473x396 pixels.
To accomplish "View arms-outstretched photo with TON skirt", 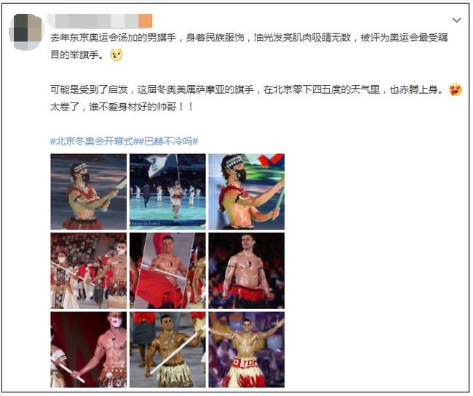I will tap(247, 349).
